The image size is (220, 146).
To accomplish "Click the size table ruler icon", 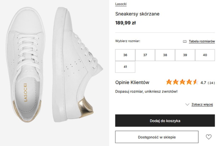I will click(x=185, y=41).
